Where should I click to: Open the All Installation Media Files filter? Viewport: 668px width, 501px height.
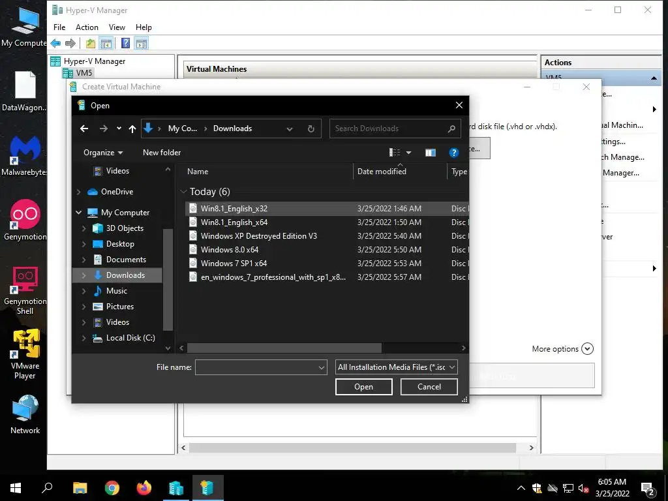point(396,367)
